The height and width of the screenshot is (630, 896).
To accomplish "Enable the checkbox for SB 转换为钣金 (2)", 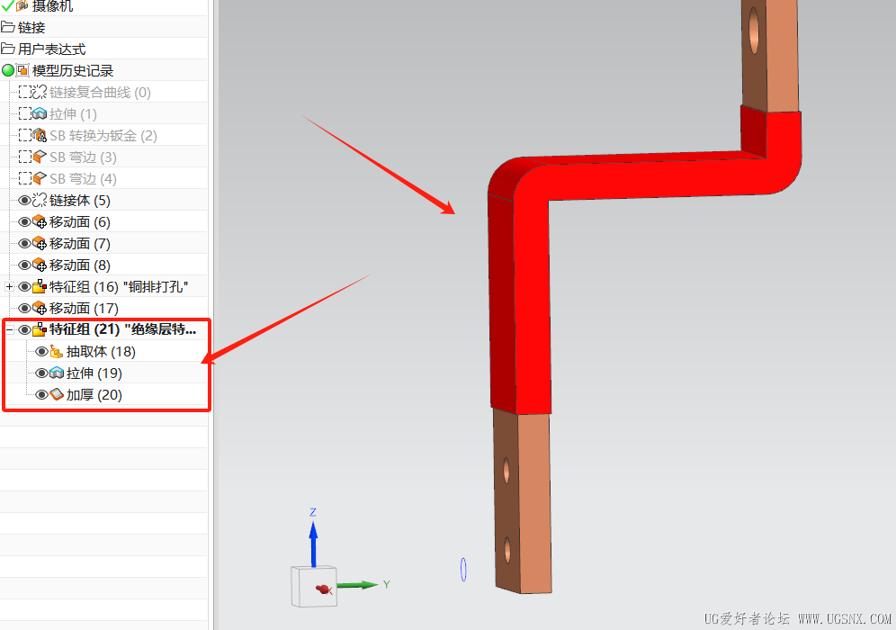I will coord(25,136).
